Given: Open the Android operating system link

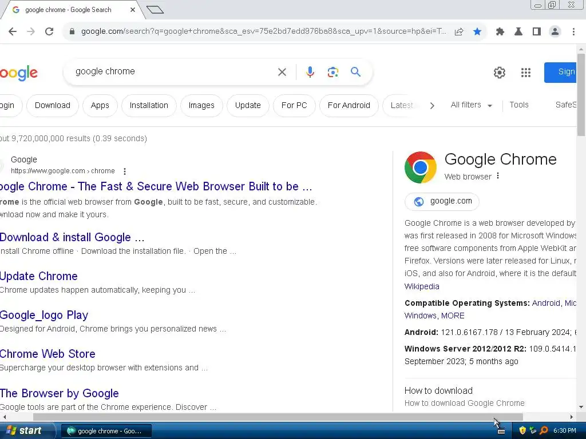Looking at the screenshot, I should tap(546, 303).
